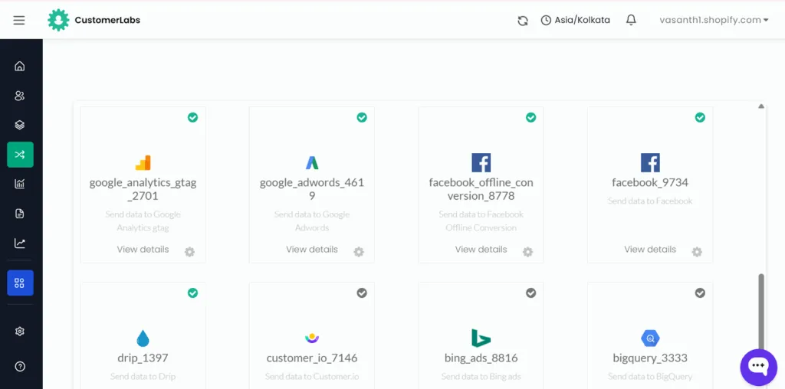This screenshot has width=785, height=389.
Task: Open the chat support bubble
Action: coord(758,367)
